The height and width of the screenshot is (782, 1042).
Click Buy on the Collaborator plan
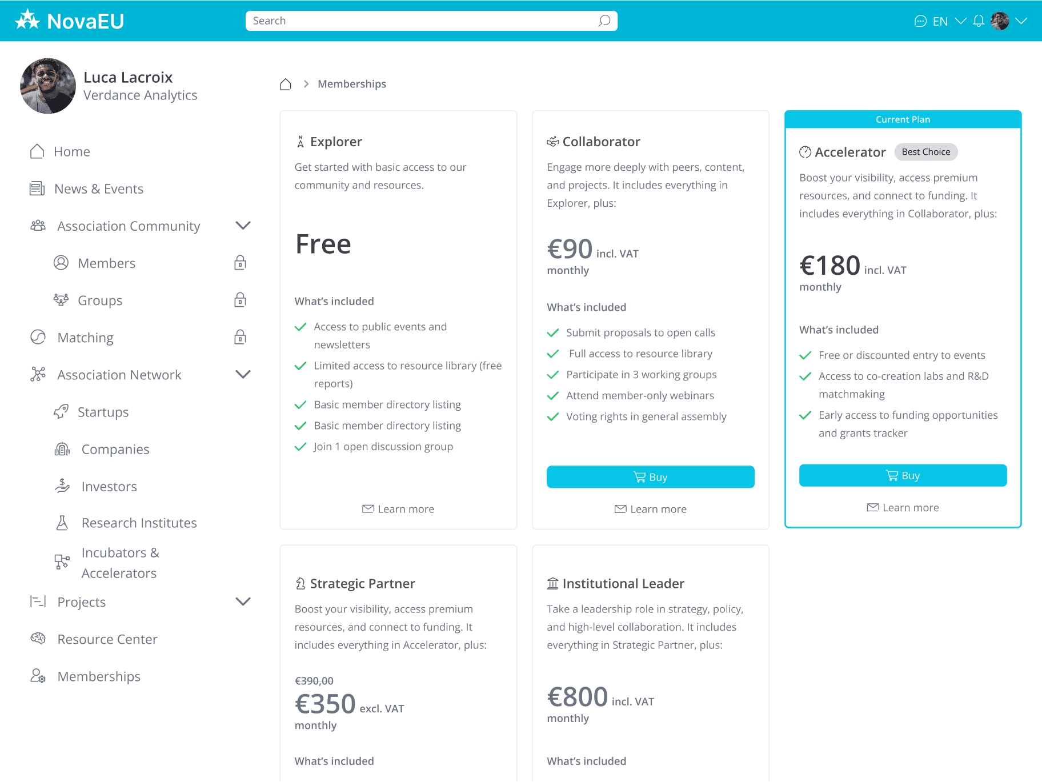[x=650, y=476]
